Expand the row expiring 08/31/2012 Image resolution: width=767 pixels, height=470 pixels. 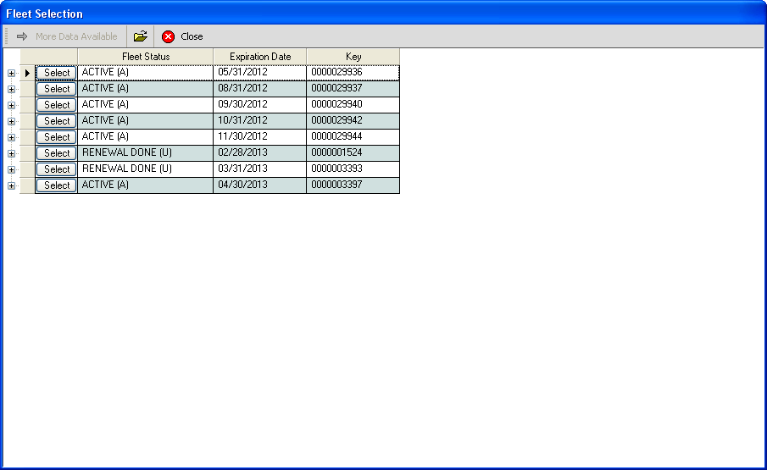[11, 89]
